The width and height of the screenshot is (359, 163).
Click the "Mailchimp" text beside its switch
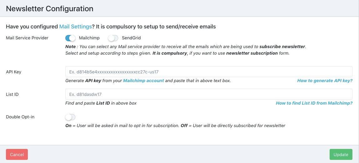pos(89,38)
